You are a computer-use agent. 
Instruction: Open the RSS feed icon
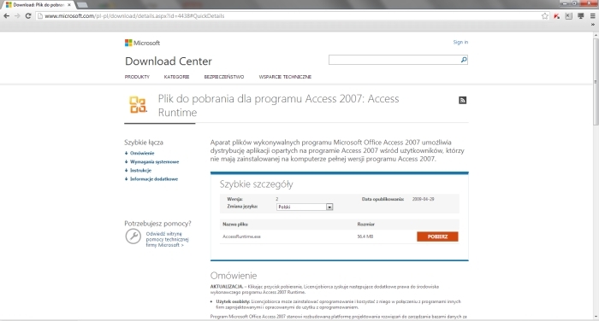462,100
